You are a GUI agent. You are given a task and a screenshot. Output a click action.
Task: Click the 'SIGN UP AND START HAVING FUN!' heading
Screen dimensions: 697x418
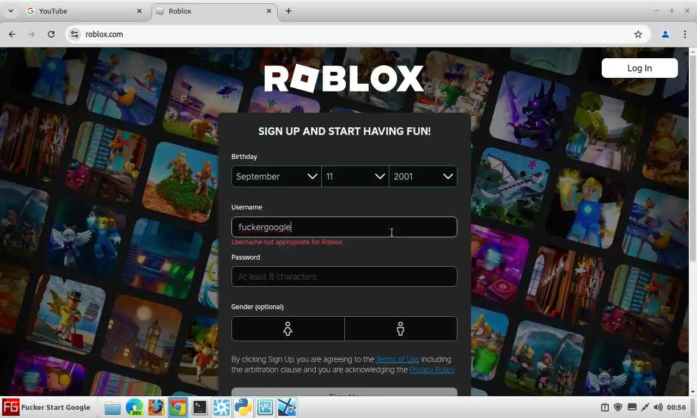click(344, 131)
